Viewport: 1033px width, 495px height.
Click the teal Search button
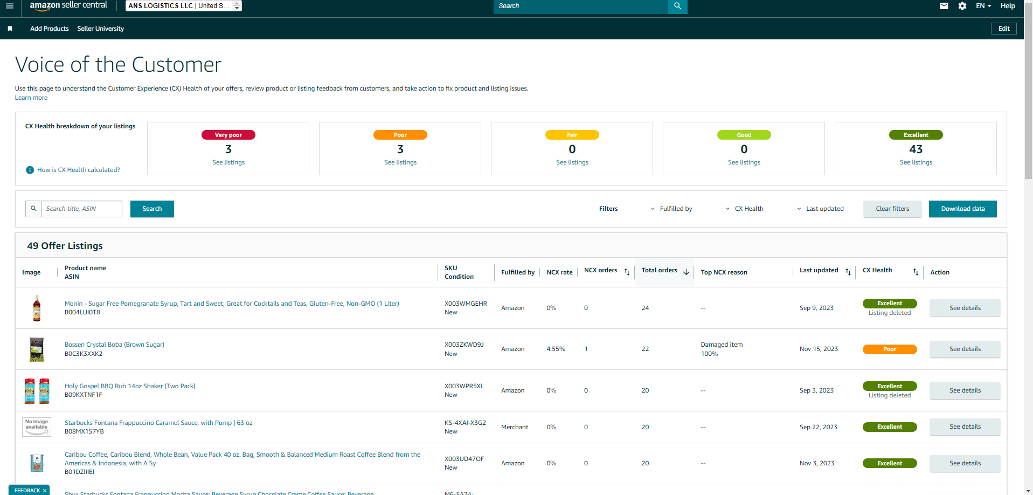coord(152,209)
